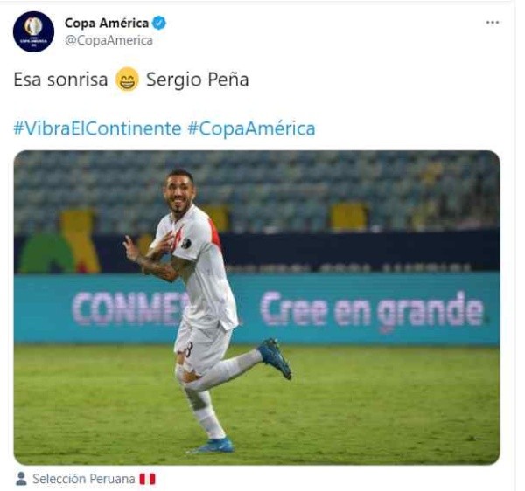Click the person tag icon below photo
Viewport: 525px width, 491px height.
[x=21, y=479]
